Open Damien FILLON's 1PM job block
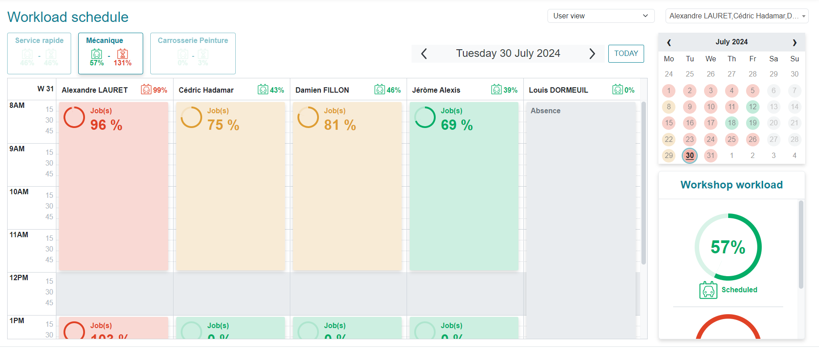The image size is (819, 350). pos(347,328)
